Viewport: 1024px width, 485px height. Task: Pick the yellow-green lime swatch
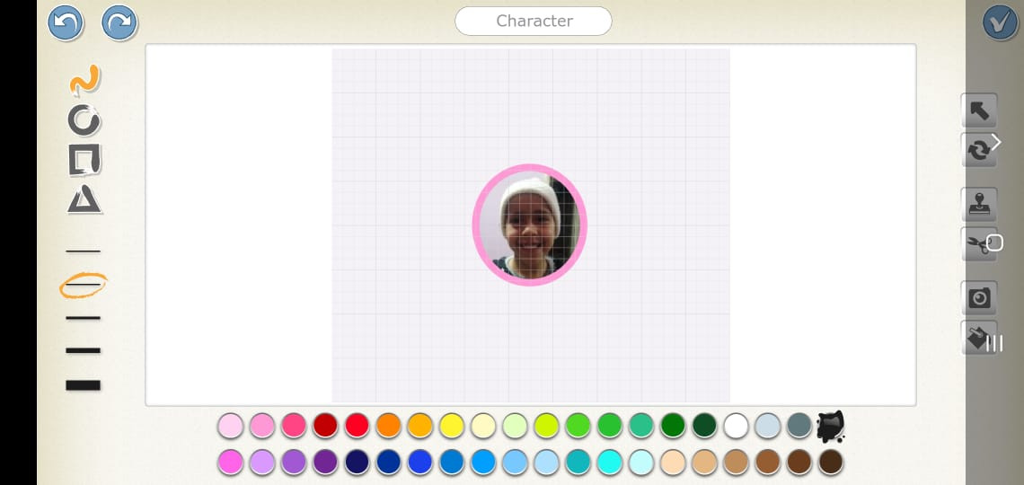point(546,426)
